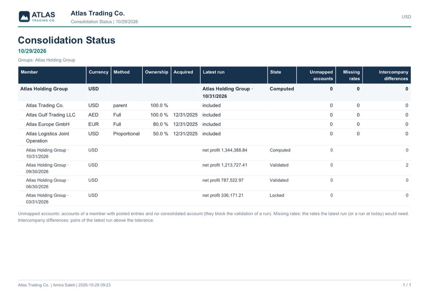Image resolution: width=429 pixels, height=303 pixels.
Task: Click the AED currency cell
Action: tap(93, 115)
